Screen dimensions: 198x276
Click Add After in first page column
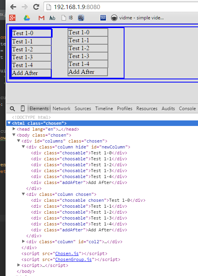[32, 73]
